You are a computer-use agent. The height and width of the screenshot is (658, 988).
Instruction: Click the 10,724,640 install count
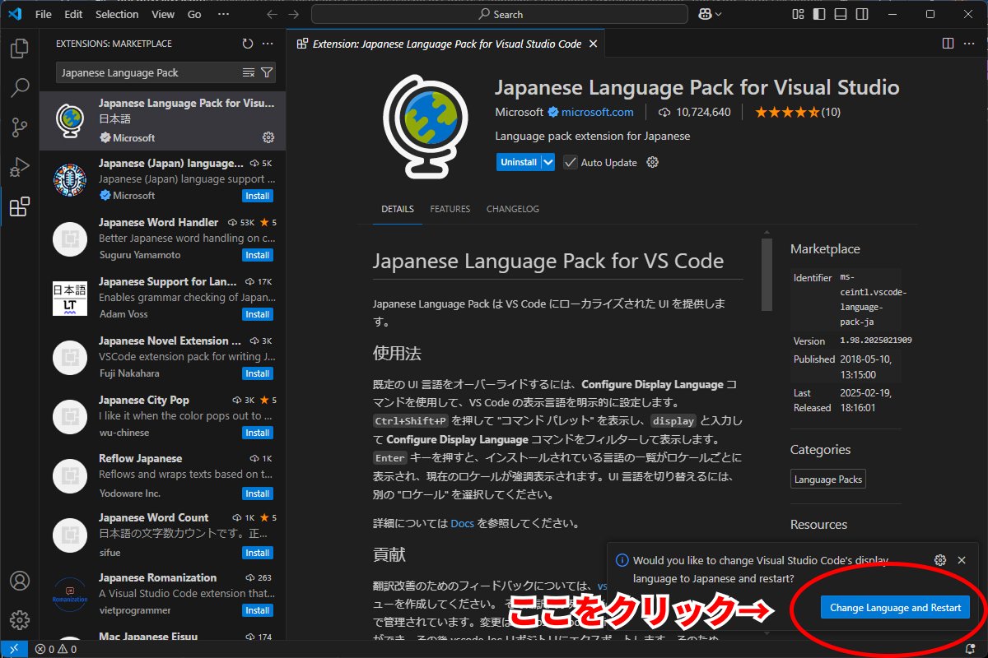[695, 112]
